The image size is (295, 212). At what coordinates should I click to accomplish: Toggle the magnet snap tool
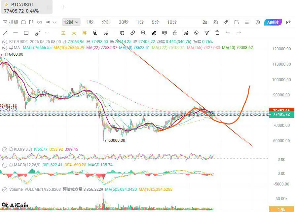click(196, 33)
